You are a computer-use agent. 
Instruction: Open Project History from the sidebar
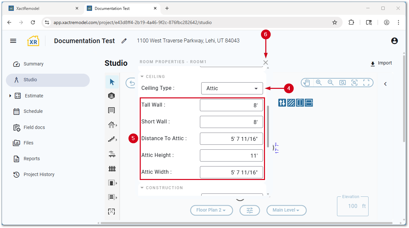[x=39, y=174]
